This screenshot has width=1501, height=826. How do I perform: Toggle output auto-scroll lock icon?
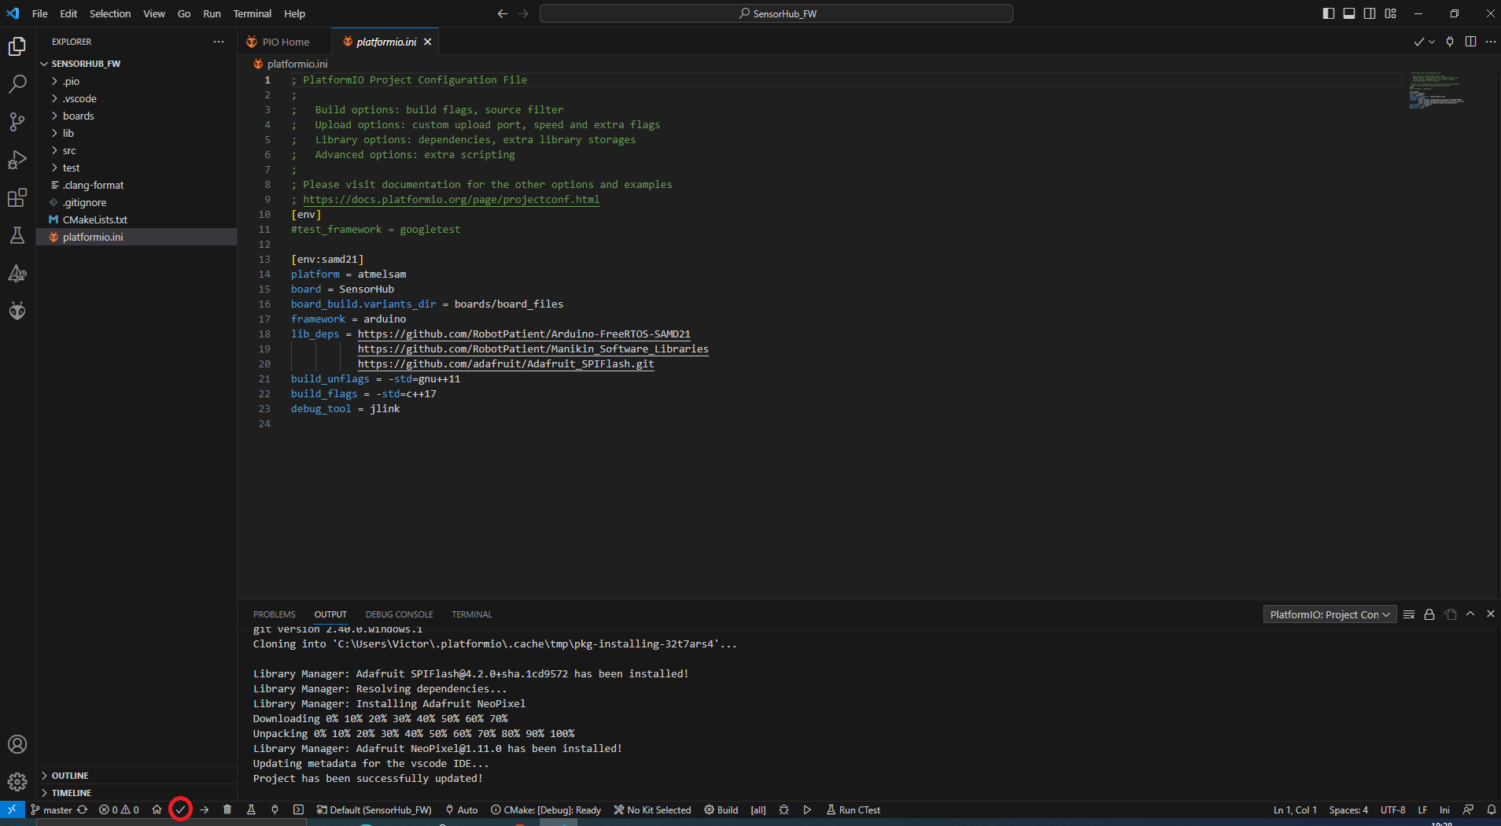coord(1429,614)
